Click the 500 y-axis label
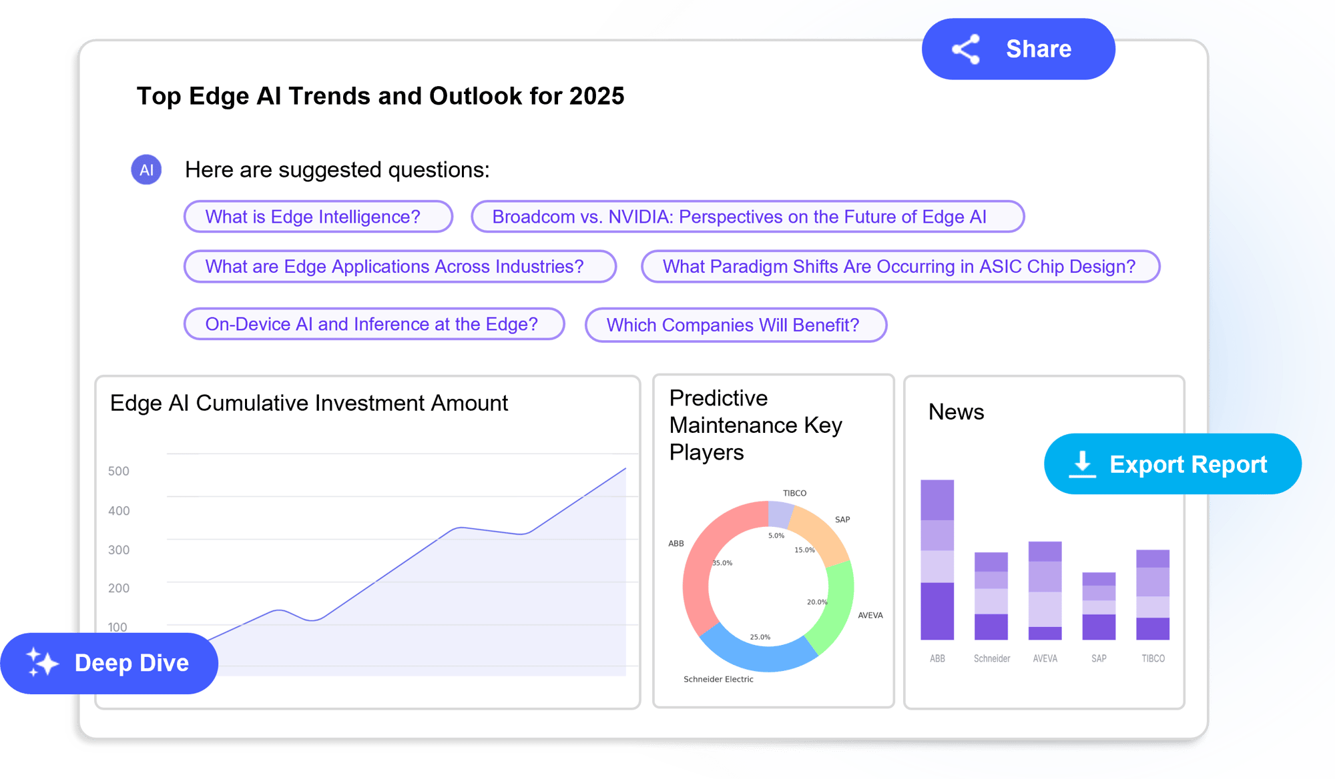The height and width of the screenshot is (779, 1335). point(119,472)
